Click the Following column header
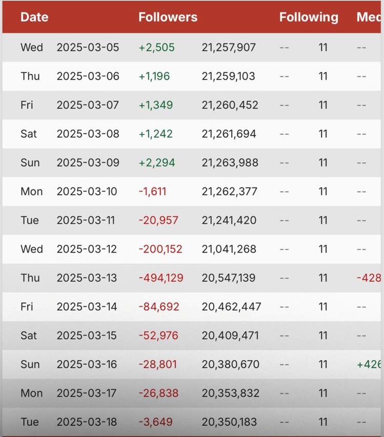This screenshot has width=384, height=437. [x=309, y=17]
